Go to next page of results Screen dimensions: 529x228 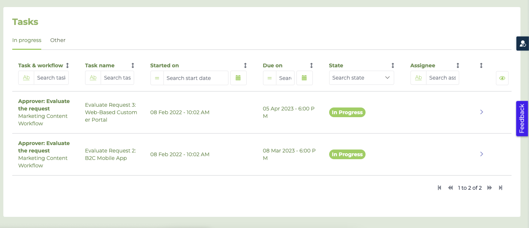pos(490,188)
